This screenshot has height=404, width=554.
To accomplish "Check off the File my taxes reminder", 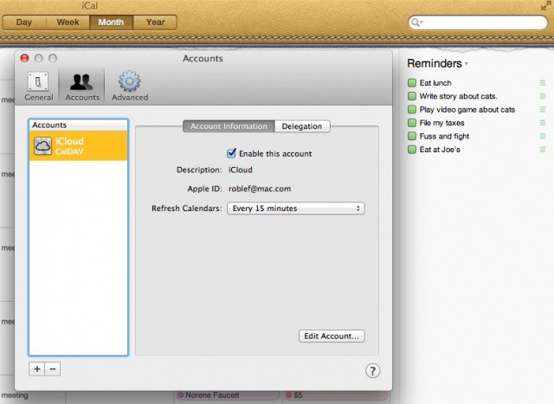I will [412, 123].
